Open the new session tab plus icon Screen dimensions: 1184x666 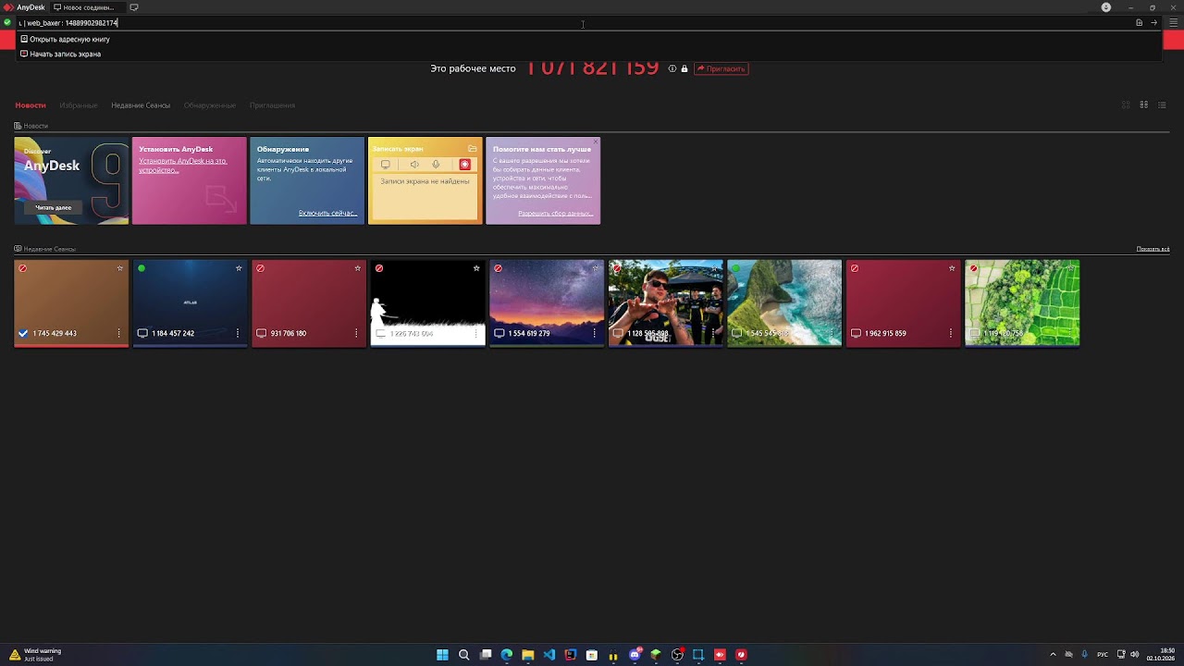[x=134, y=7]
